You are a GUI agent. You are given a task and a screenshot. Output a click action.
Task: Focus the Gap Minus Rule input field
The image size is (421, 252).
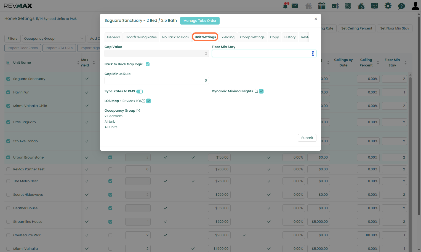[157, 81]
